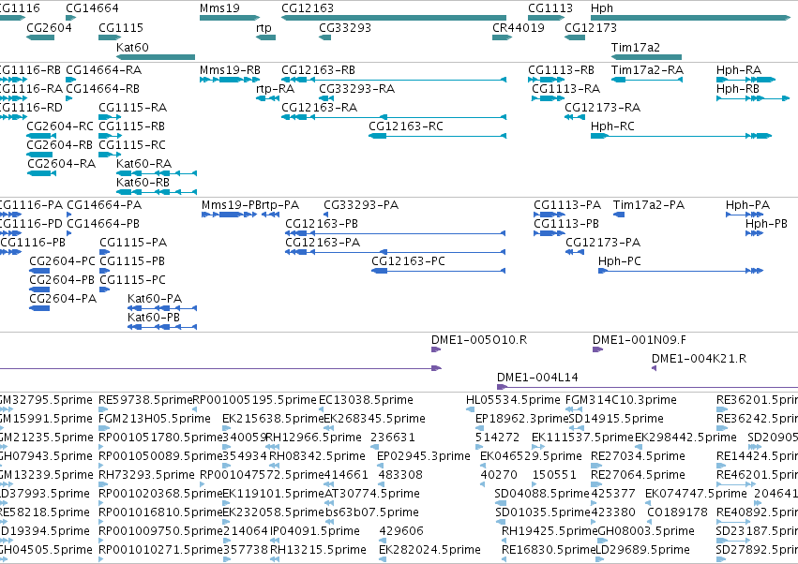Select transcript CG1115-RB label

(132, 126)
